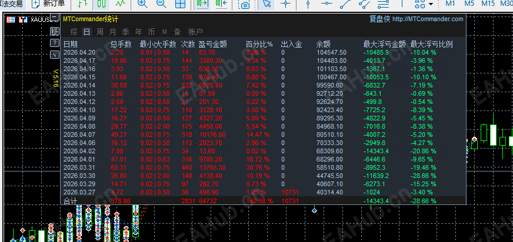The image size is (513, 242).
Task: Click the 最大浮亏比例 column header
Action: 432,44
